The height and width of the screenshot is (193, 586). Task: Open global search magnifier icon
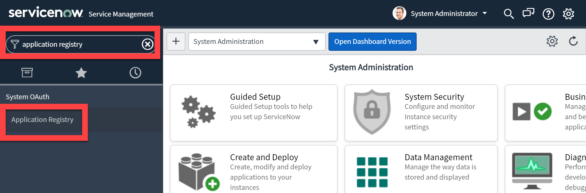509,14
